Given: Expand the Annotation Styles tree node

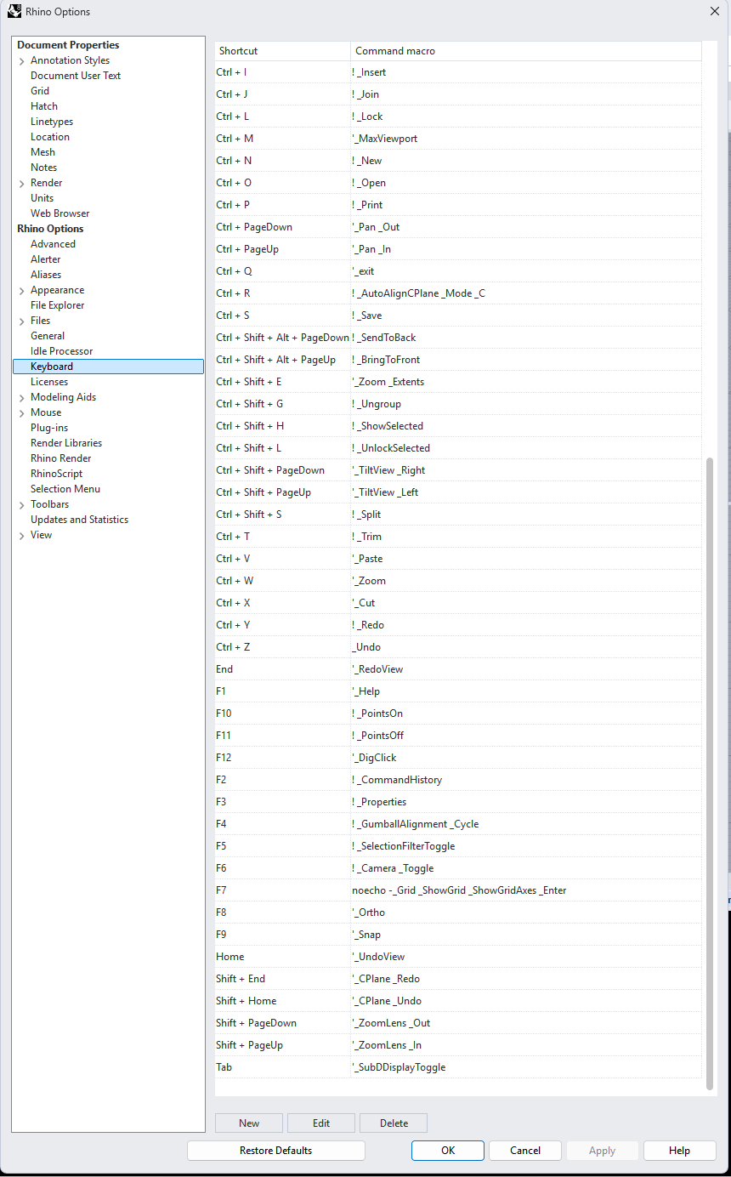Looking at the screenshot, I should tap(21, 60).
